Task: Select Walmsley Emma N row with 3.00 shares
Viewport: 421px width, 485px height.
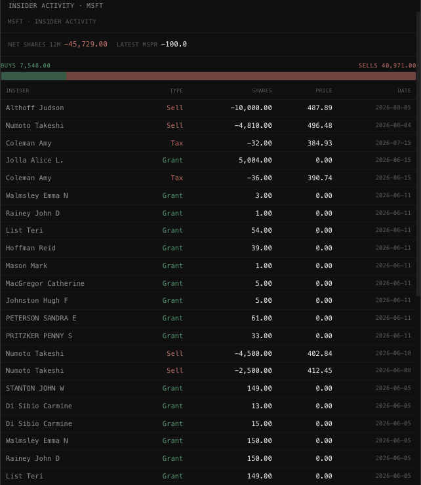Action: [209, 195]
